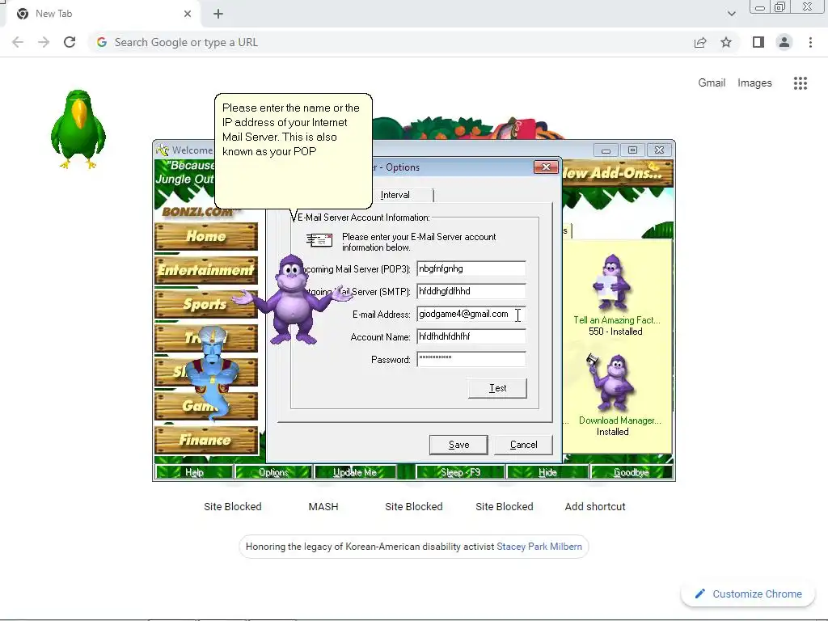Click the Tell an Amazing Fact label
The height and width of the screenshot is (621, 828).
pos(617,320)
